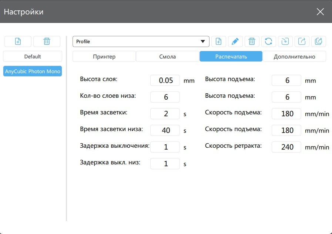
Task: Export profile with single-page arrow icon
Action: [302, 41]
